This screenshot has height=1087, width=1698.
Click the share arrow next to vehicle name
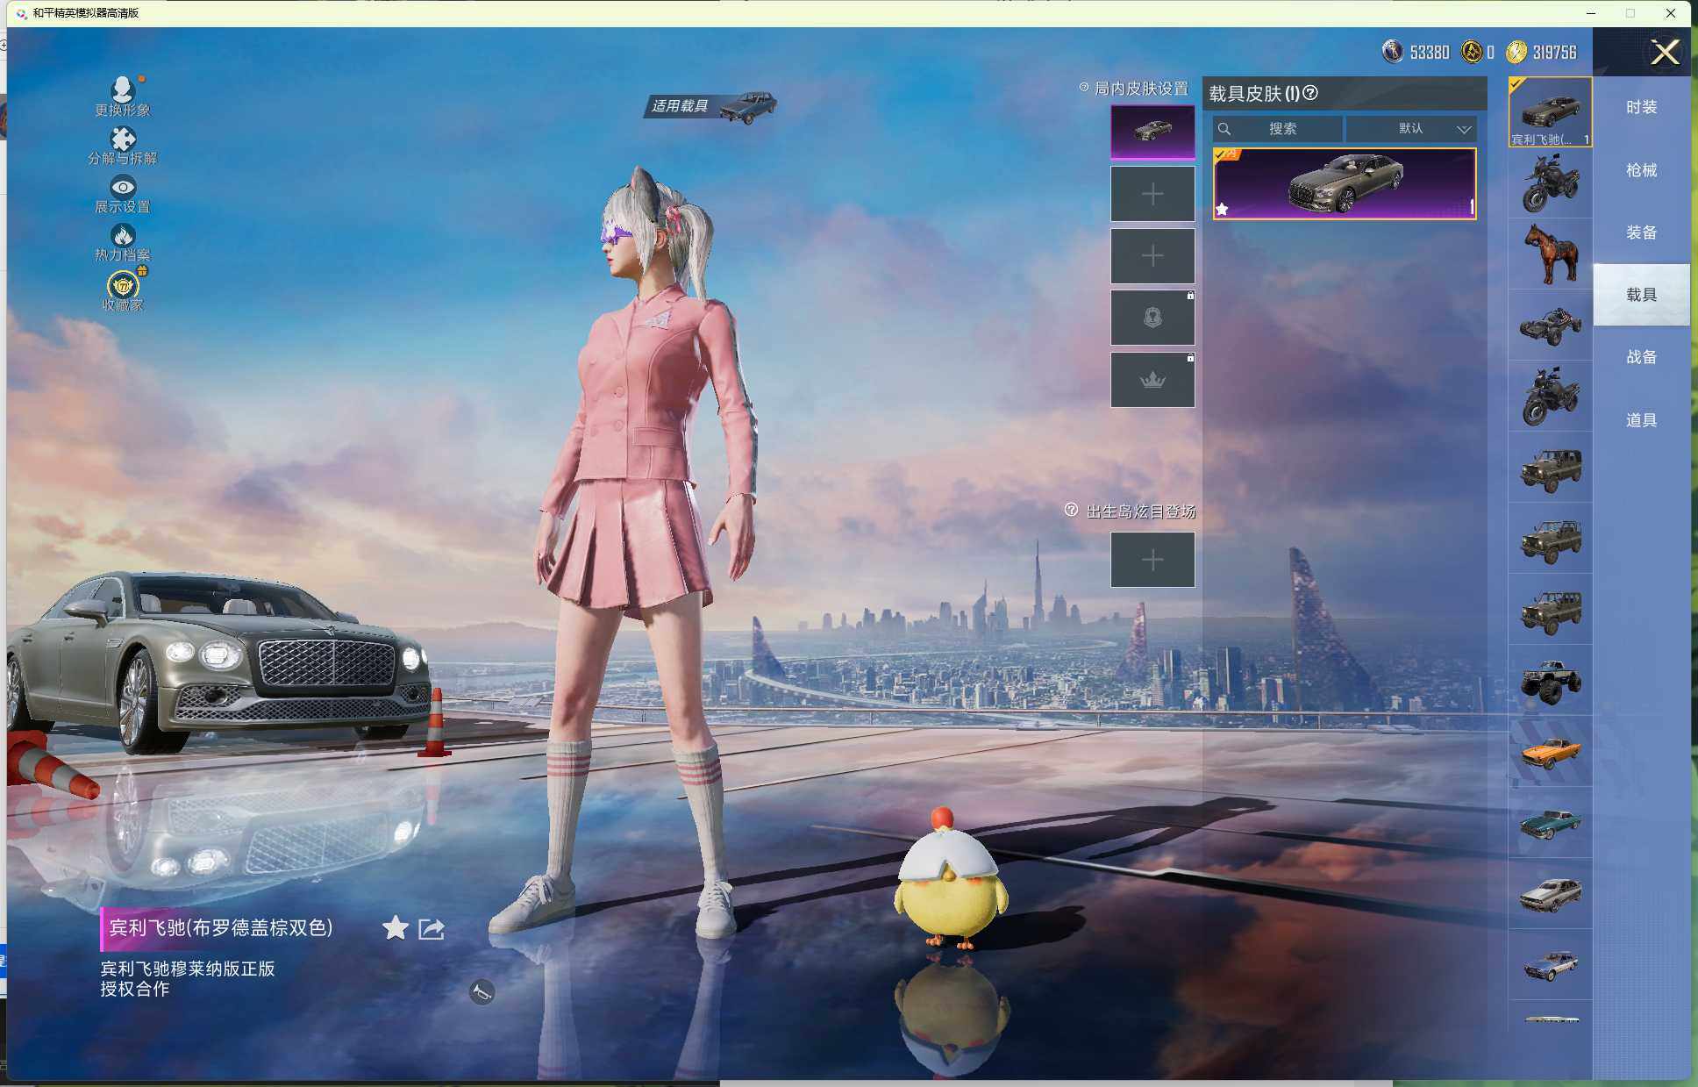432,928
